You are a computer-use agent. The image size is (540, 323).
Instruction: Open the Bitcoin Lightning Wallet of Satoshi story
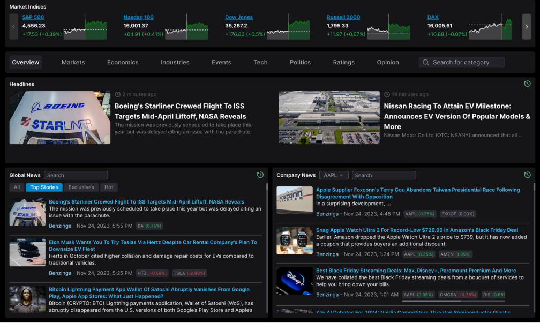149,292
